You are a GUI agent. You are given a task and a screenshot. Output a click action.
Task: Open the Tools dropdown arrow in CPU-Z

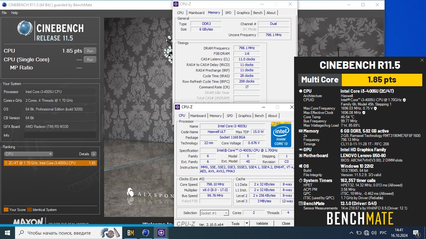(x=246, y=223)
